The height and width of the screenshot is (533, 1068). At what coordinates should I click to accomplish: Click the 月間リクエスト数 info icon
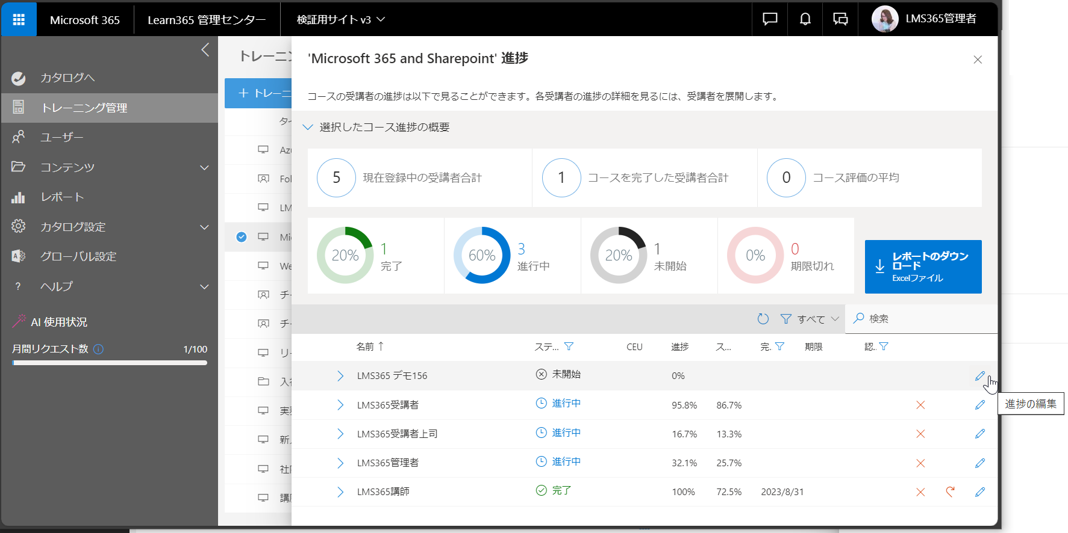(x=99, y=349)
